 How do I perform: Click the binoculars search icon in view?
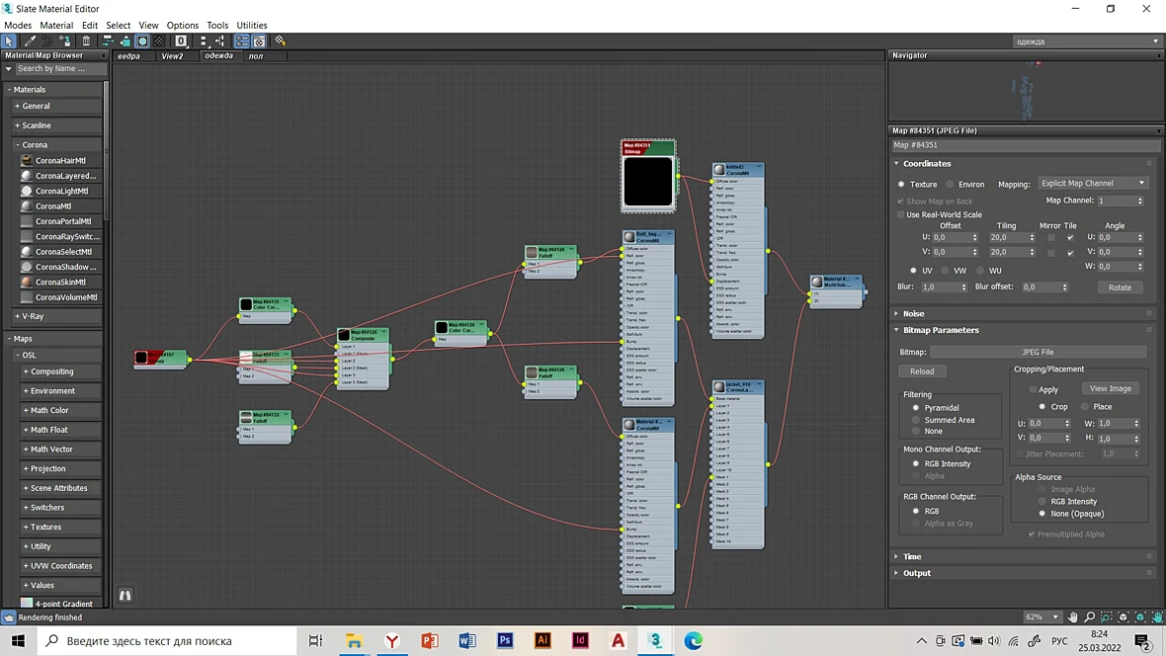click(125, 595)
